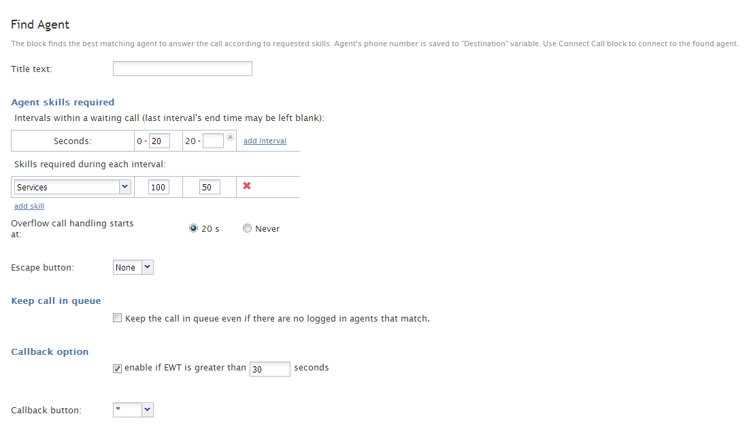The width and height of the screenshot is (753, 433).
Task: Edit the skill level field showing 50
Action: coord(210,187)
